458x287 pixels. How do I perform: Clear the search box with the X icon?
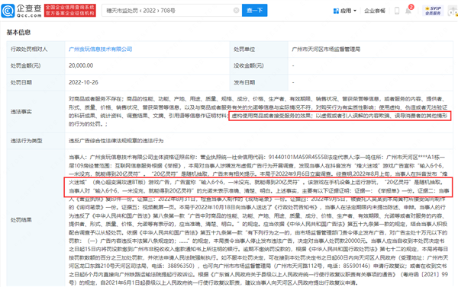pyautogui.click(x=236, y=11)
